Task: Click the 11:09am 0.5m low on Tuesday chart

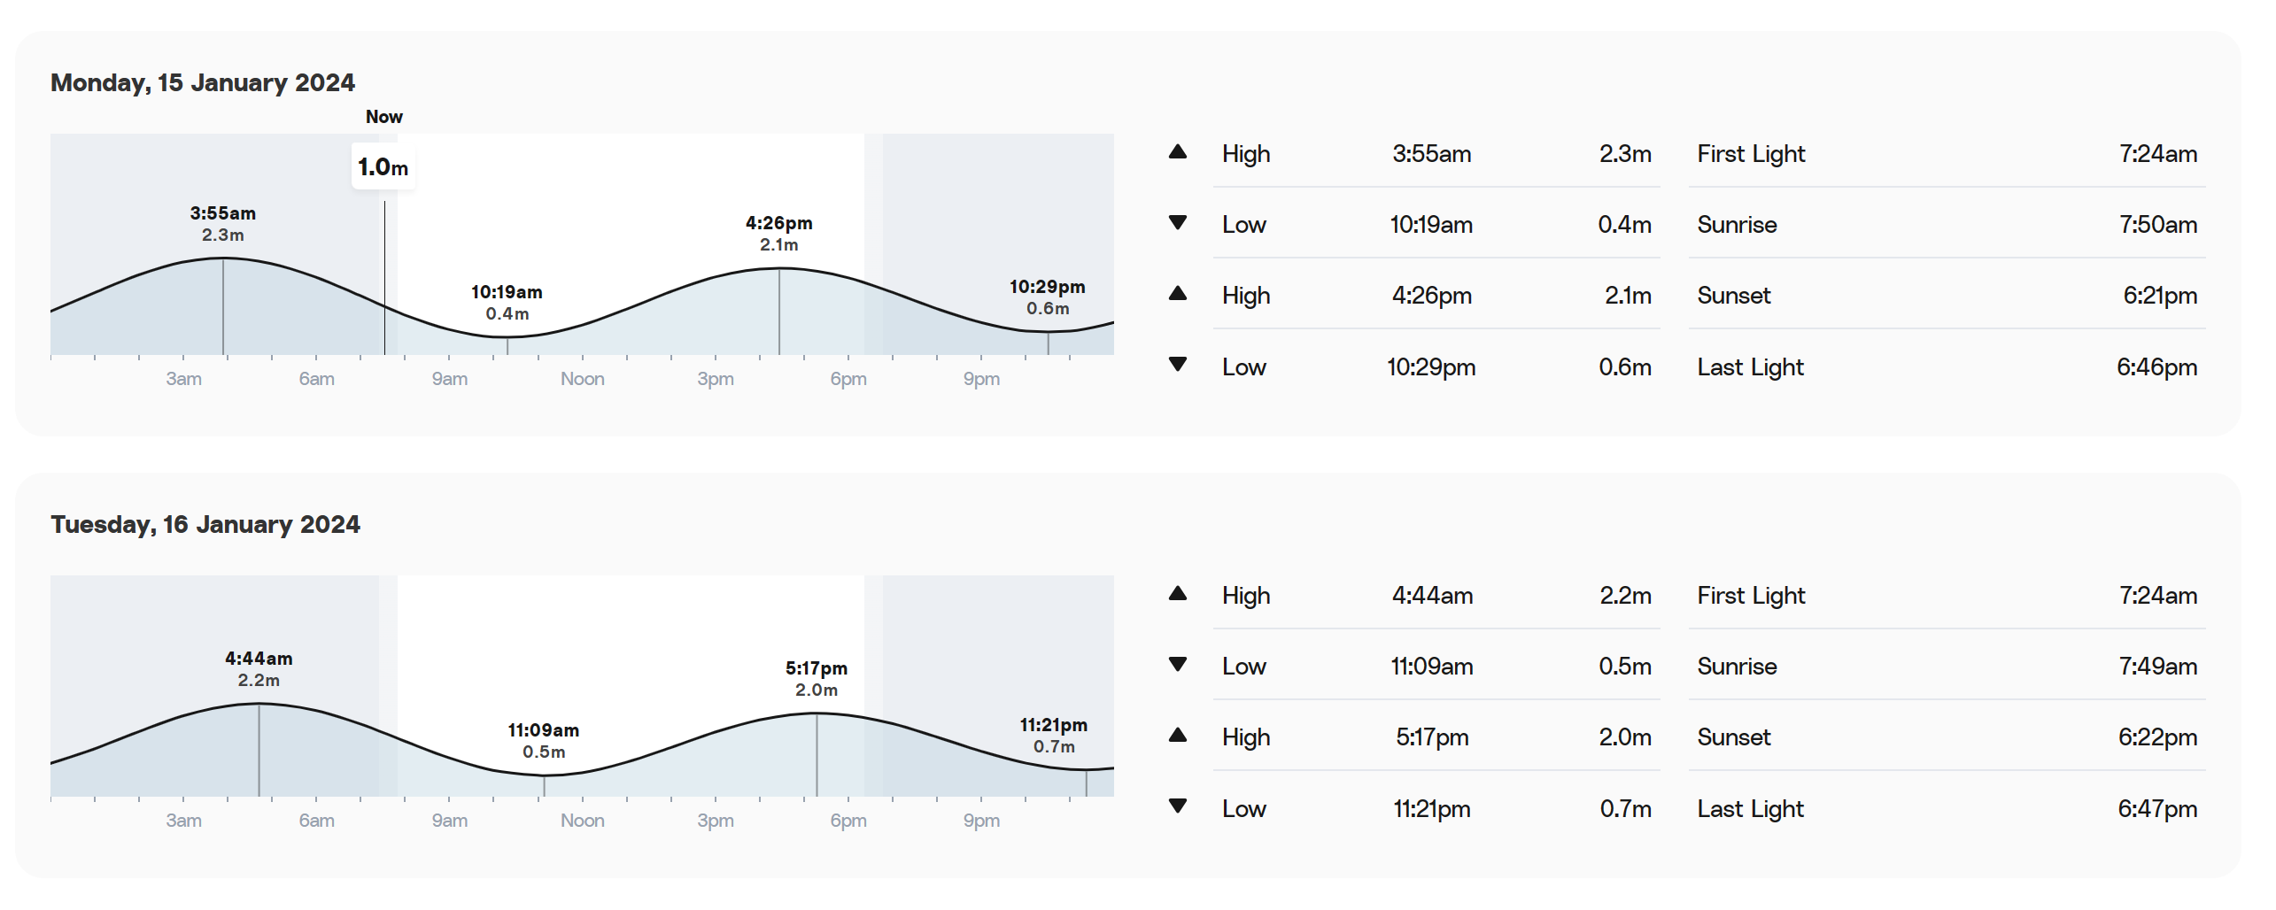Action: tap(544, 741)
